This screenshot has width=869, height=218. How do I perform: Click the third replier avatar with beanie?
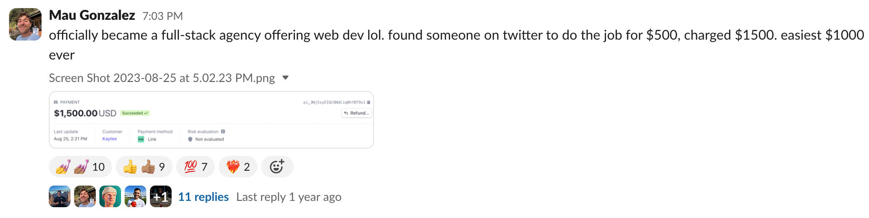pos(110,196)
